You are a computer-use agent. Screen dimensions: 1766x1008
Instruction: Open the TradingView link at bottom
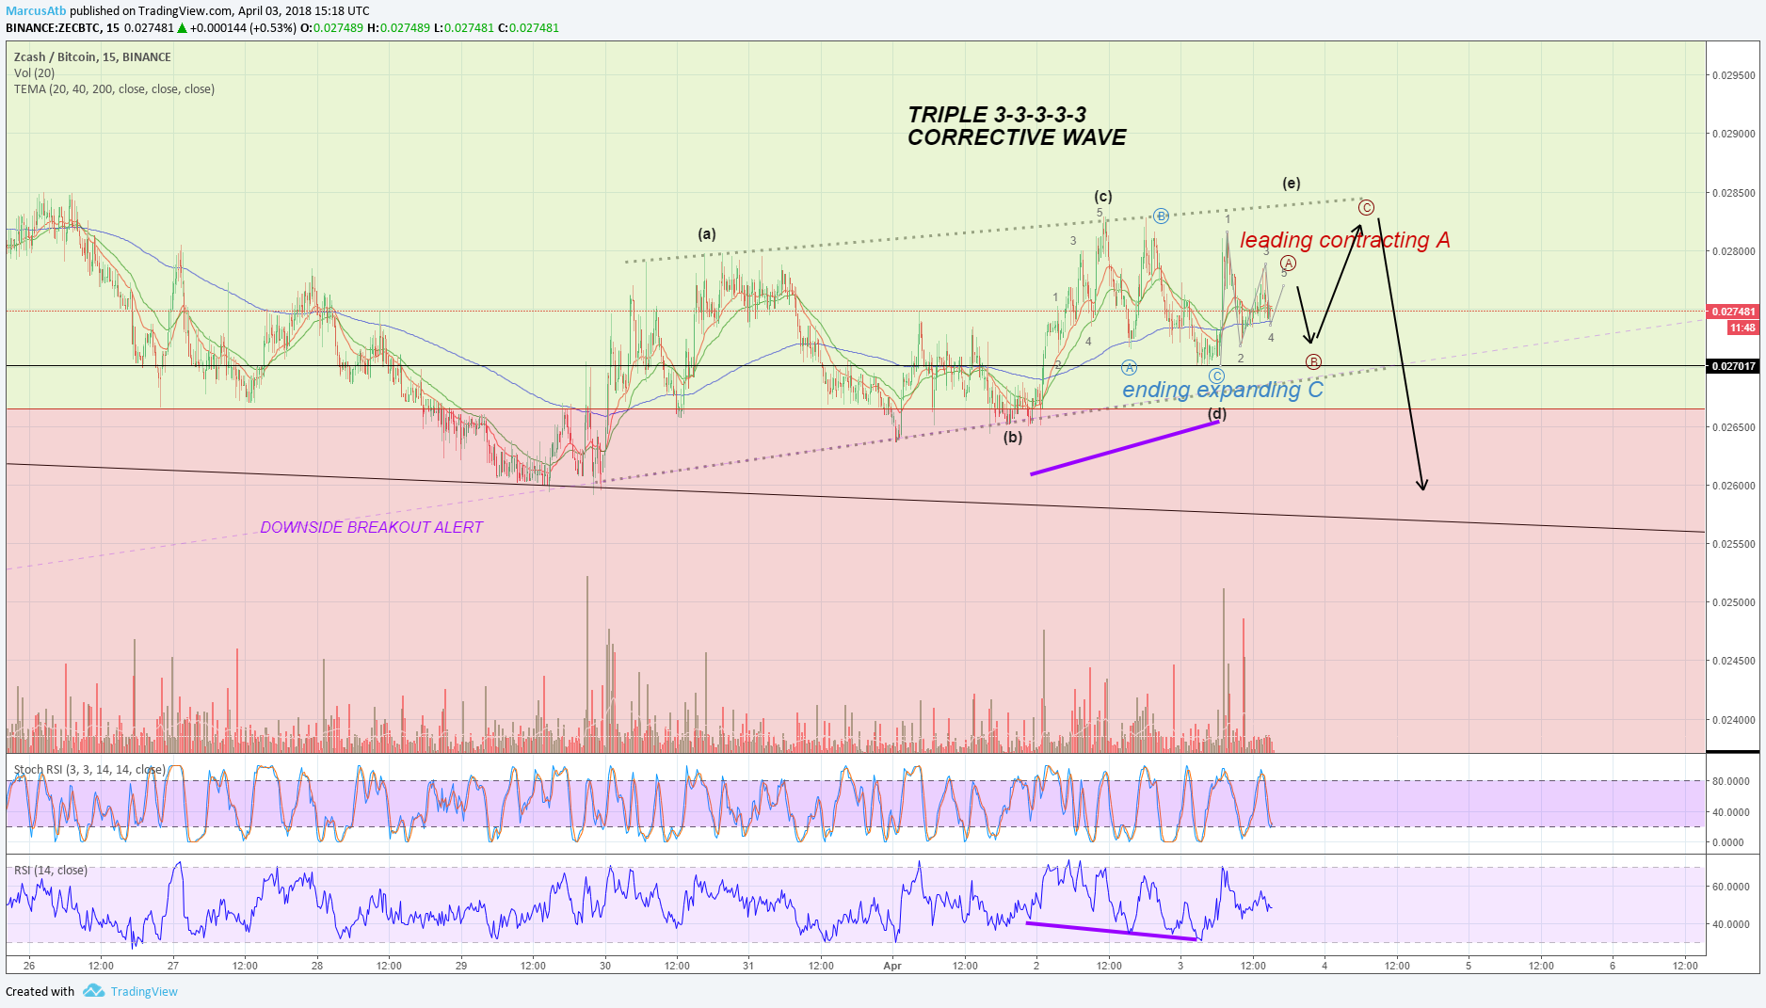coord(144,991)
